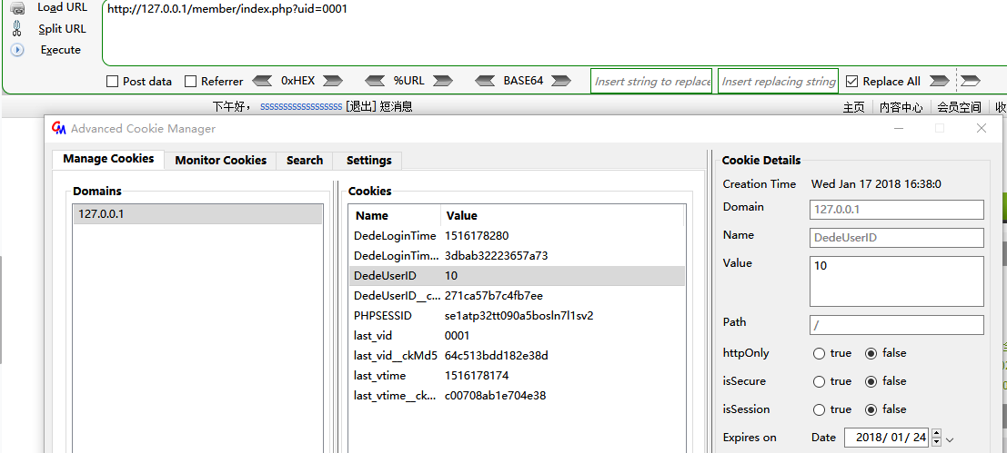Switch to Manage Cookies tab
This screenshot has height=453, width=1007.
[x=108, y=159]
